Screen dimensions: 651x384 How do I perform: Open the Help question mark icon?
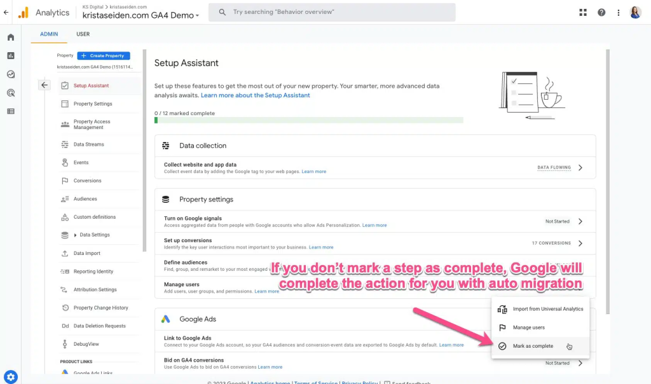[601, 13]
